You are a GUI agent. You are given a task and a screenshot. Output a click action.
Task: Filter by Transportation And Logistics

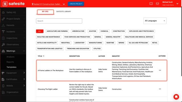tap(50, 49)
